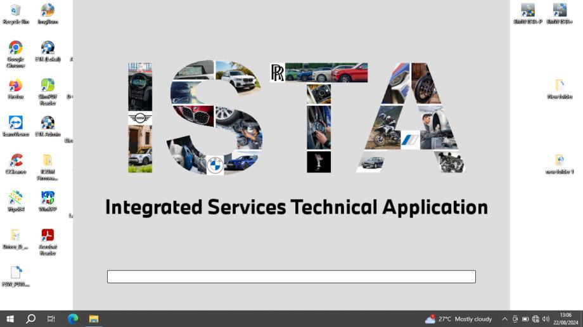Select the TeamViewer desktop shortcut
The width and height of the screenshot is (583, 327).
[x=16, y=126]
